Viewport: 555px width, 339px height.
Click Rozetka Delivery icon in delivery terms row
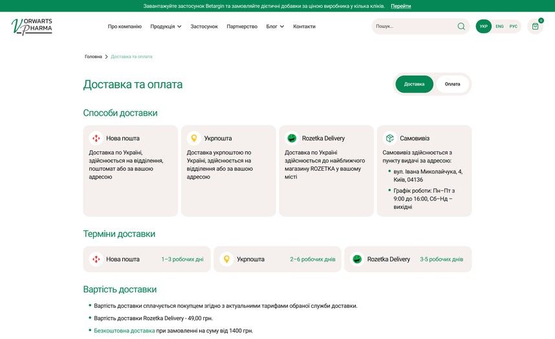[x=357, y=259]
